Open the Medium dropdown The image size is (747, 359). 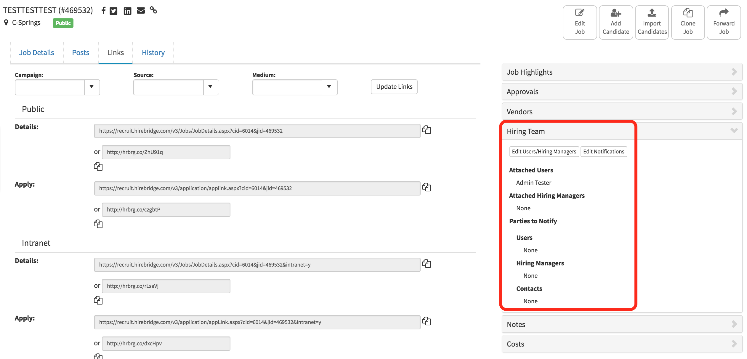[x=329, y=87]
